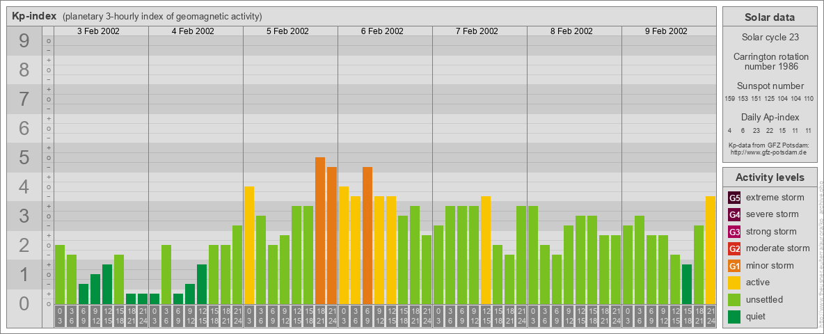Screen dimensions: 824x334
Task: Click the 4 Feb 2002 date header
Action: [193, 31]
